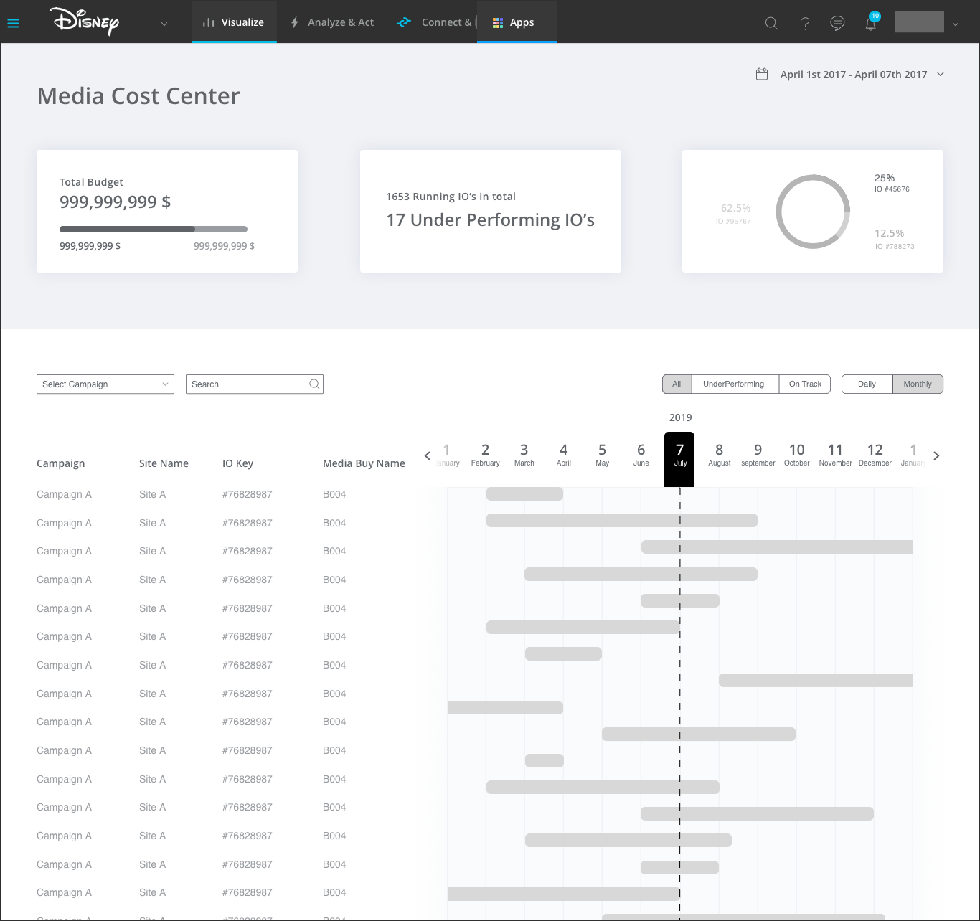This screenshot has width=980, height=921.
Task: Open the Visualize tab
Action: coord(234,22)
